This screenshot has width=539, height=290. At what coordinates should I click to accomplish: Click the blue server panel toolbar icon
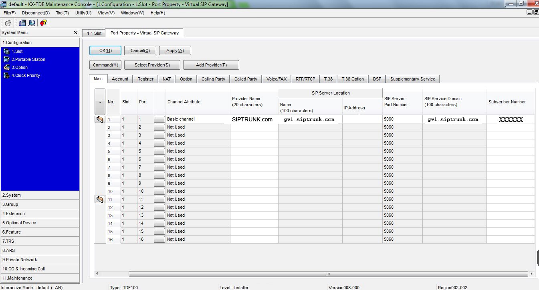point(23,23)
